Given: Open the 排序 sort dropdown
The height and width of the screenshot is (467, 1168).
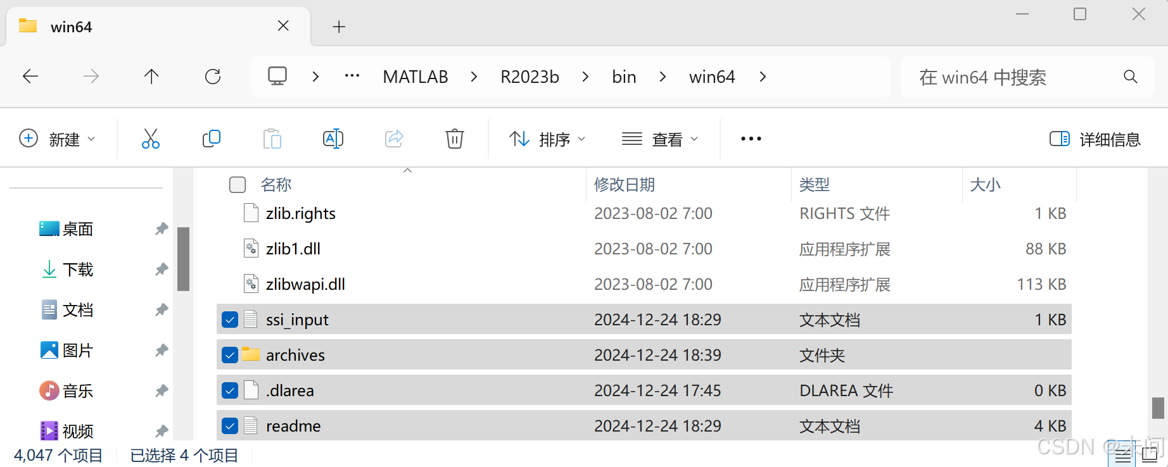Looking at the screenshot, I should pyautogui.click(x=548, y=139).
